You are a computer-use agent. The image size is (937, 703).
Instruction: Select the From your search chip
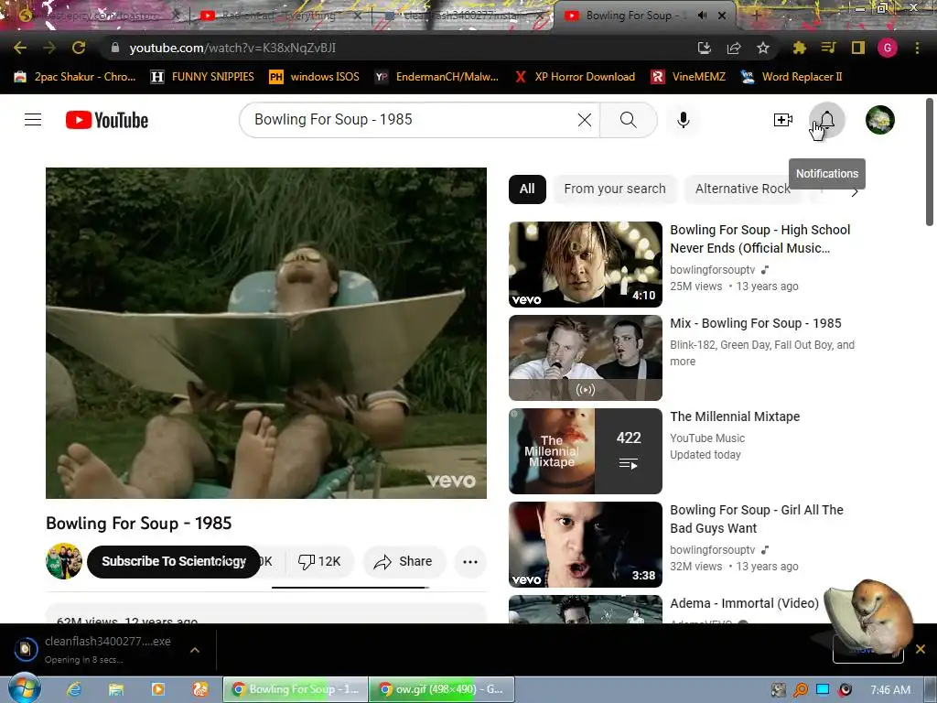[x=615, y=189]
